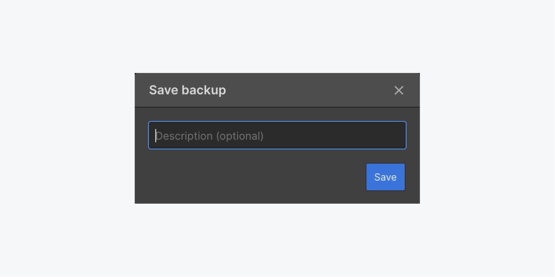Click the empty area left of Save

(255, 177)
